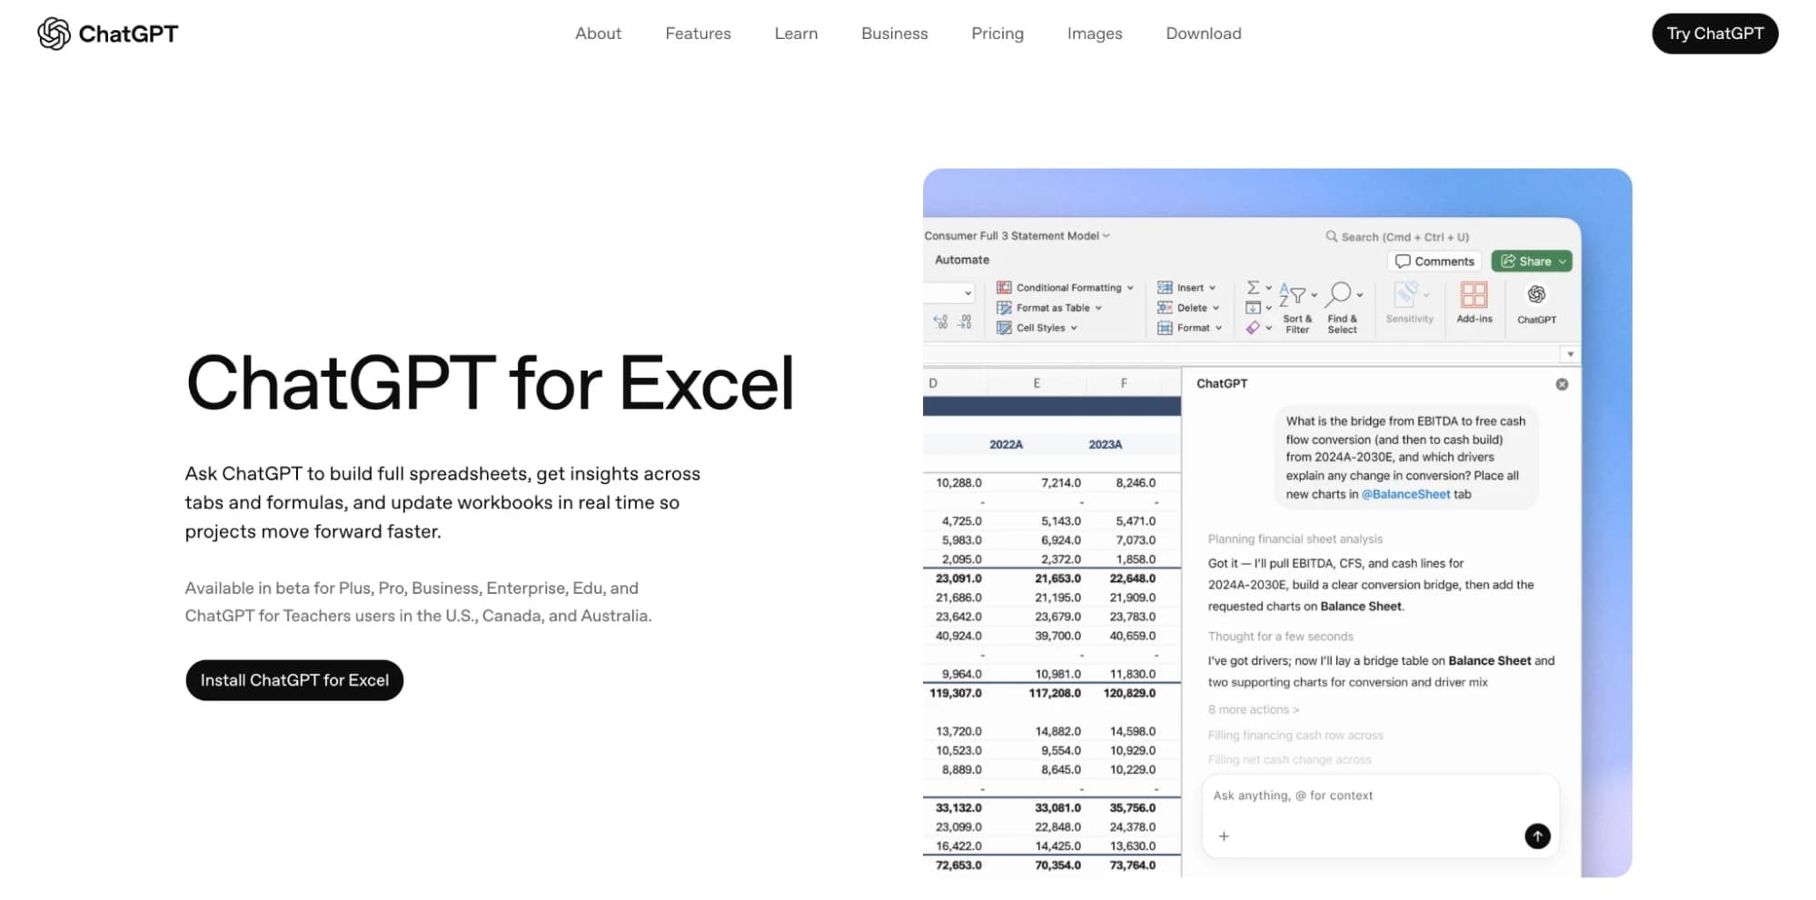This screenshot has width=1816, height=900.
Task: Open Cell Styles dropdown
Action: click(1037, 328)
